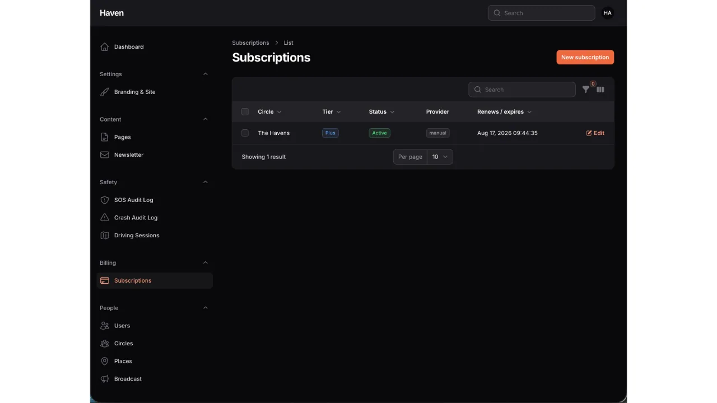Click the Dashboard home icon
The width and height of the screenshot is (717, 403).
104,46
